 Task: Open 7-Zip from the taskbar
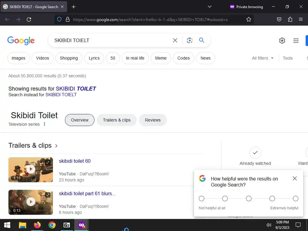(67, 225)
